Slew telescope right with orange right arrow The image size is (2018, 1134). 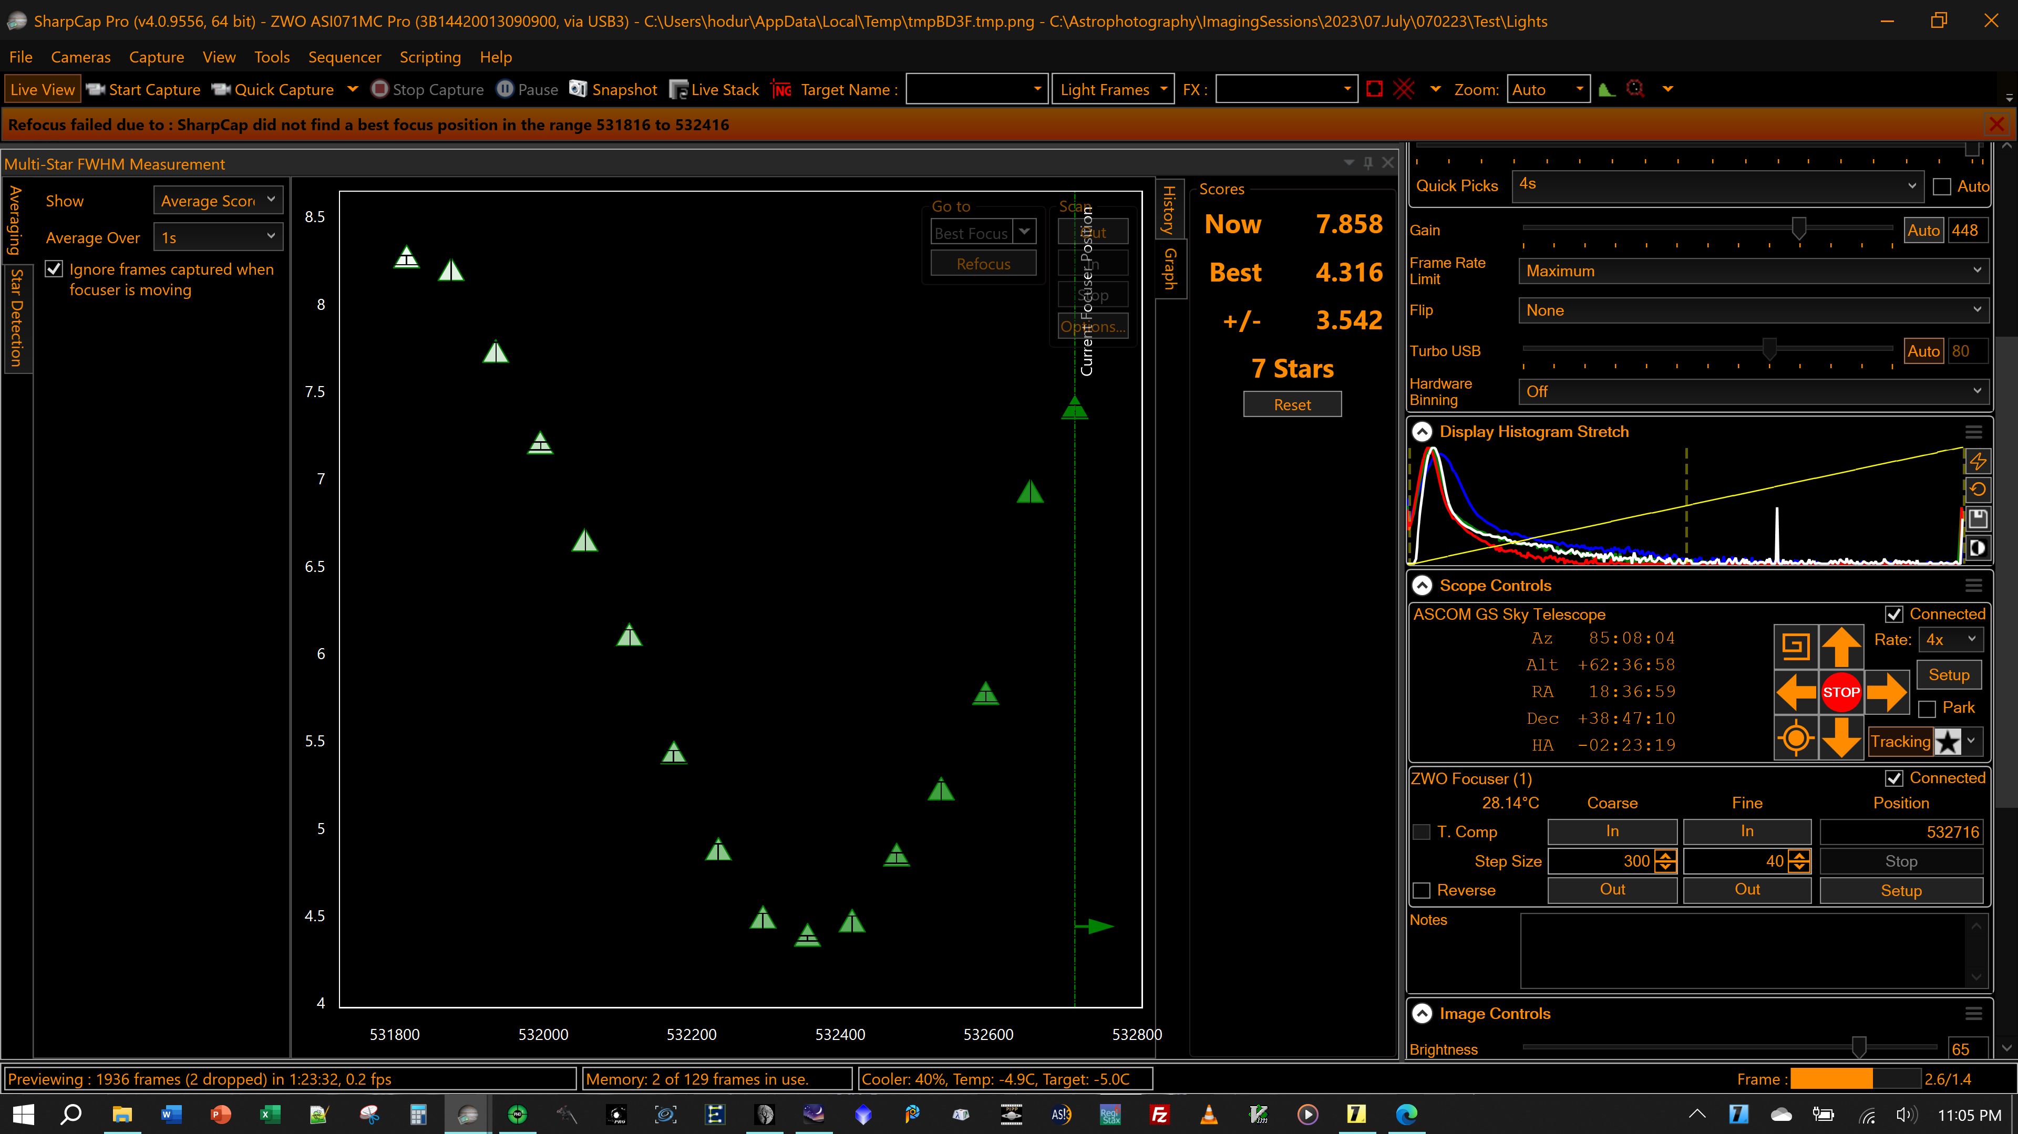(x=1887, y=692)
